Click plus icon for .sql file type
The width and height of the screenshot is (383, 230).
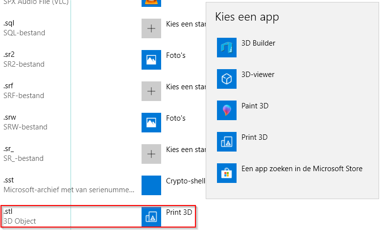pos(151,28)
